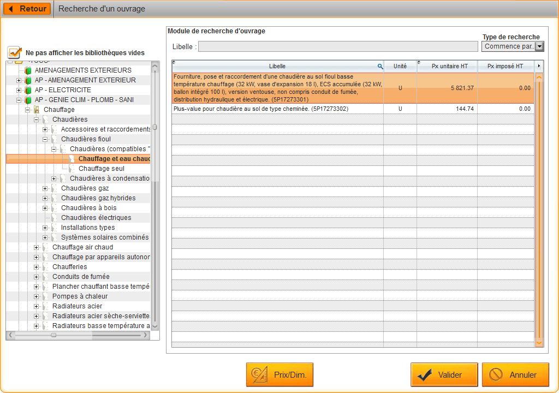Viewport: 559px width, 393px height.
Task: Expand the Chaudières à bois node
Action: pyautogui.click(x=45, y=208)
